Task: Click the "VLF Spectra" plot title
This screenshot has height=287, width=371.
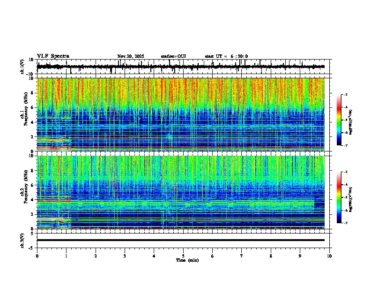Action: click(x=53, y=56)
